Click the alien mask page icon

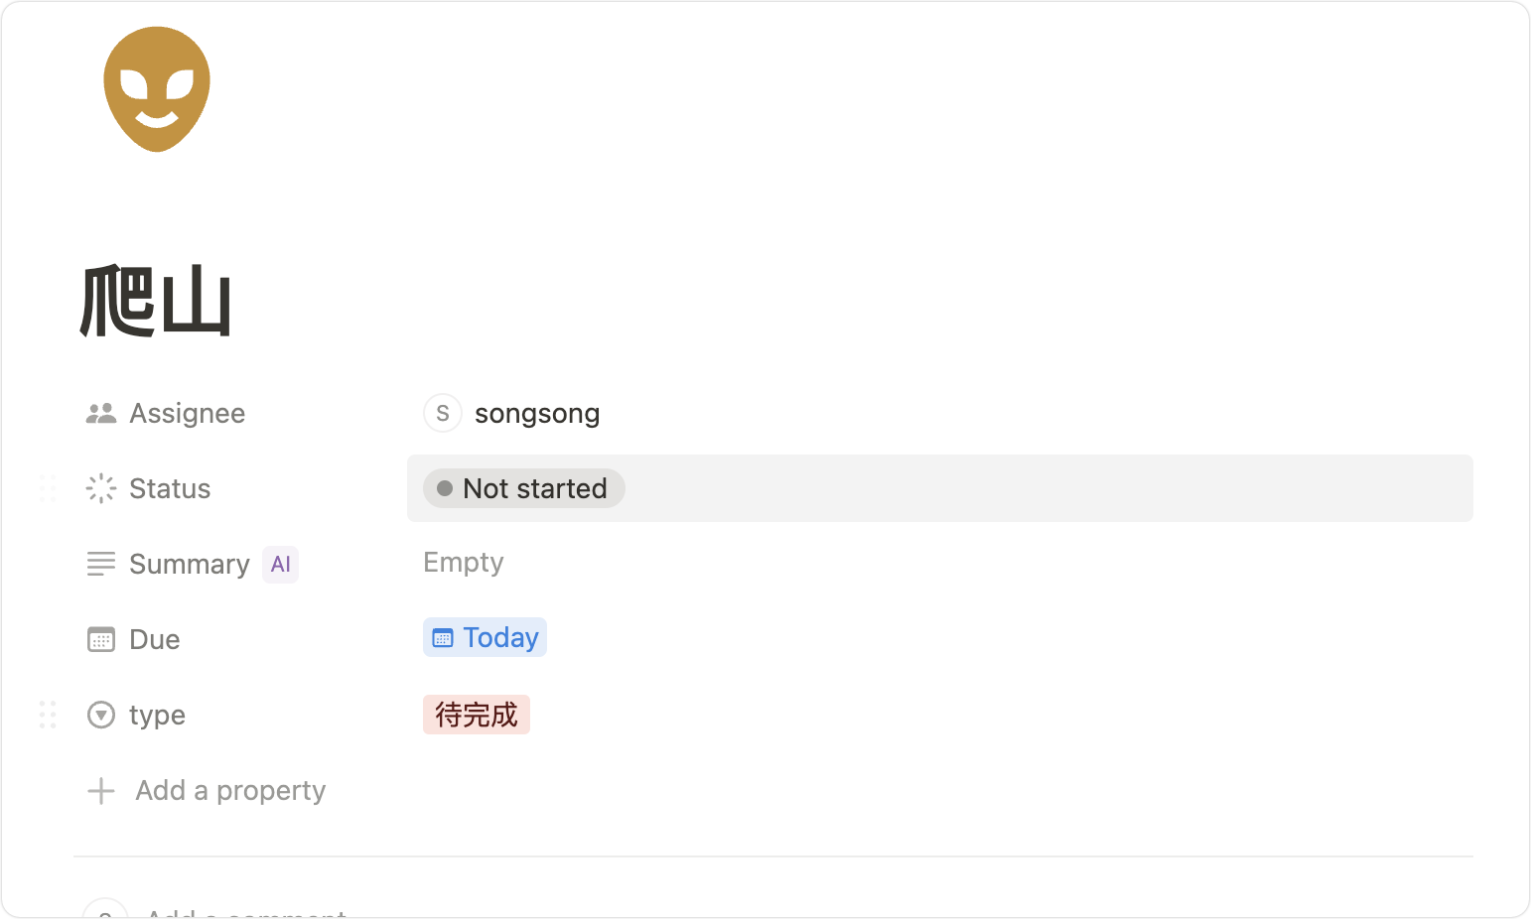point(157,89)
